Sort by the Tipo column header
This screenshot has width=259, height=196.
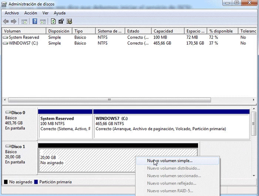[84, 31]
